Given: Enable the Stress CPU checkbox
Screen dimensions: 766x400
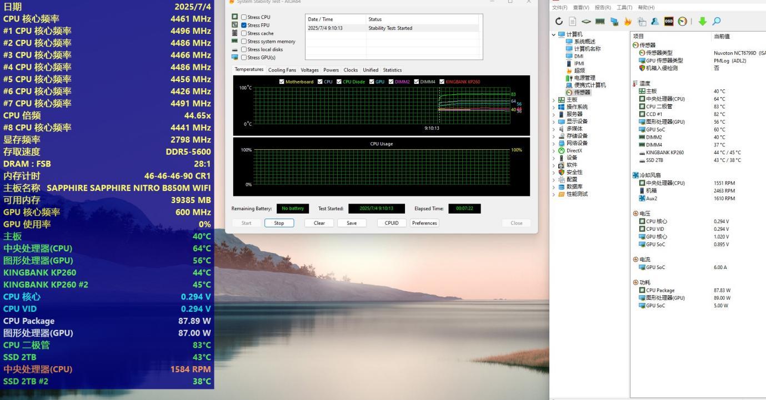Looking at the screenshot, I should pyautogui.click(x=244, y=17).
